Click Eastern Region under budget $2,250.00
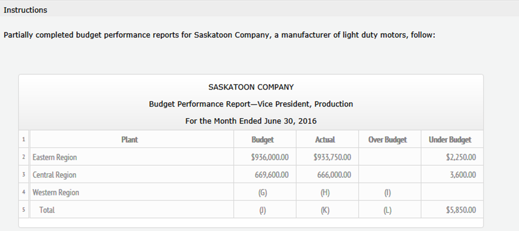Screen dimensions: 519x231 [x=461, y=157]
